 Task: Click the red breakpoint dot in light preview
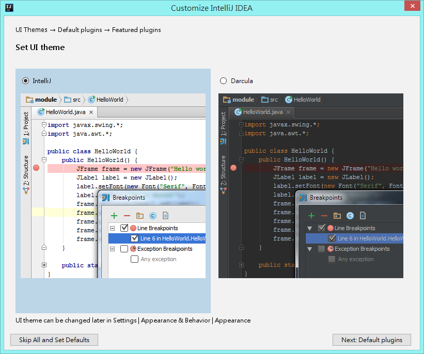coord(36,168)
